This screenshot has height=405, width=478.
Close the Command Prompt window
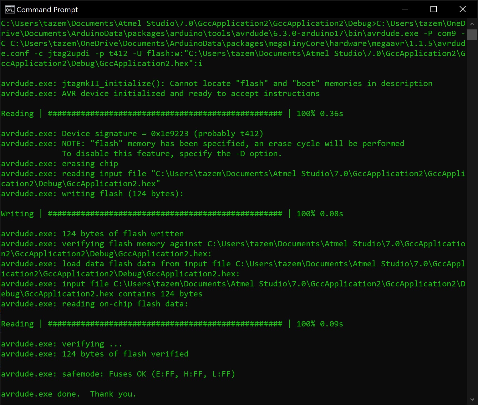click(x=462, y=9)
